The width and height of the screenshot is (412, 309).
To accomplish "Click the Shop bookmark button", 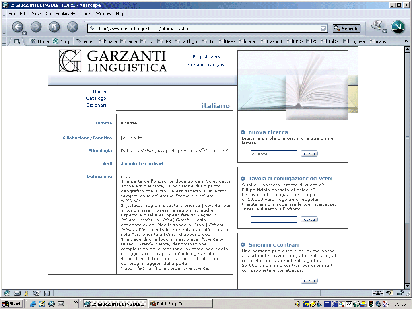I will 62,41.
